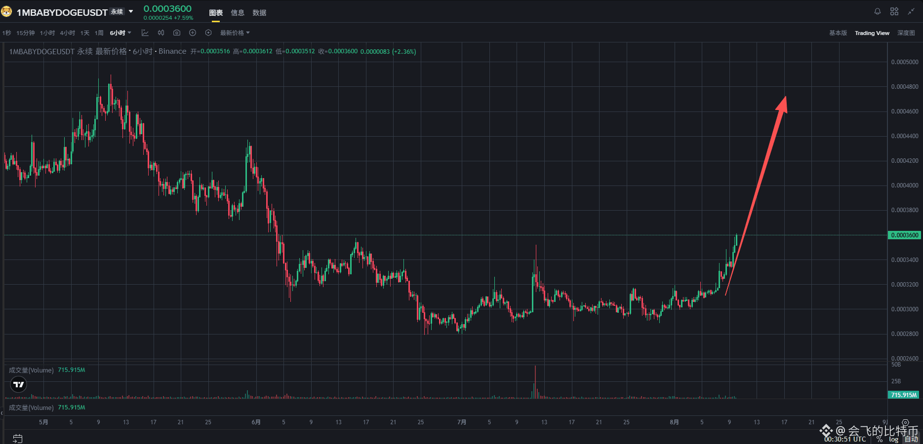The width and height of the screenshot is (923, 444).
Task: Click the chart title legend 1MBABYDOGEUSDT 永续
Action: (x=51, y=51)
